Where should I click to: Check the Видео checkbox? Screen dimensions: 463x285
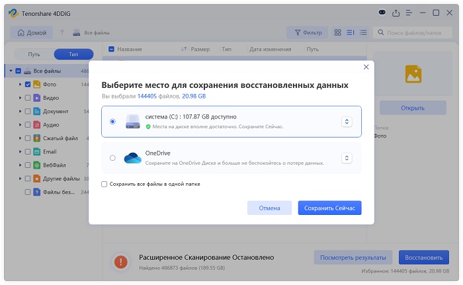click(x=28, y=98)
